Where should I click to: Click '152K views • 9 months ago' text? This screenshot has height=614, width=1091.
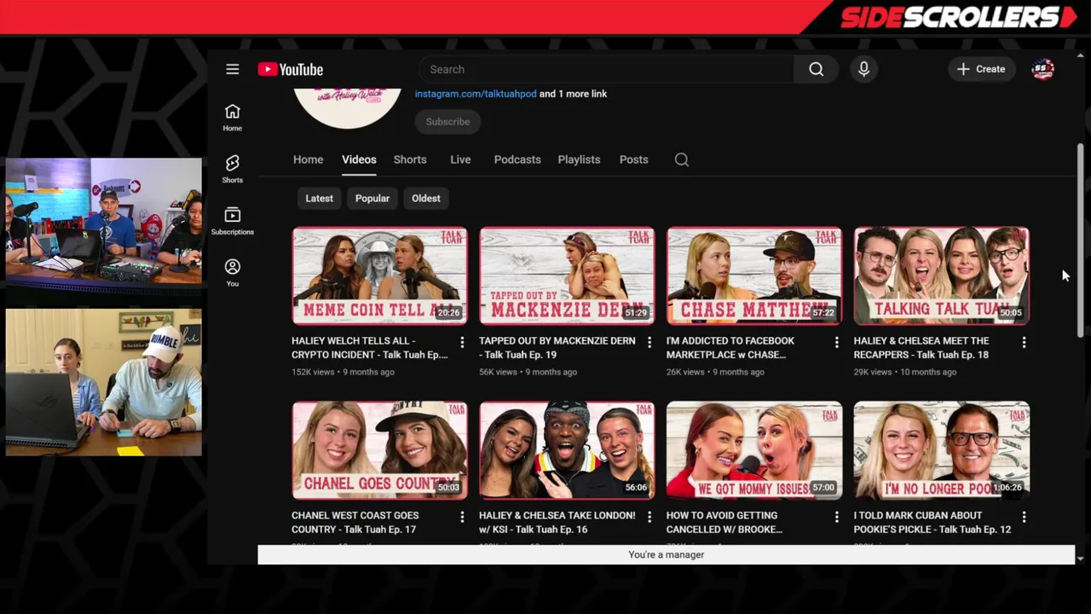coord(343,372)
